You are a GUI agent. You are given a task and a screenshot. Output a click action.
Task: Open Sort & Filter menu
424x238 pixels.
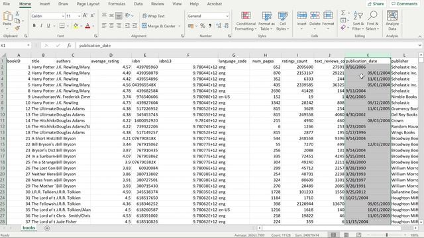point(358,21)
